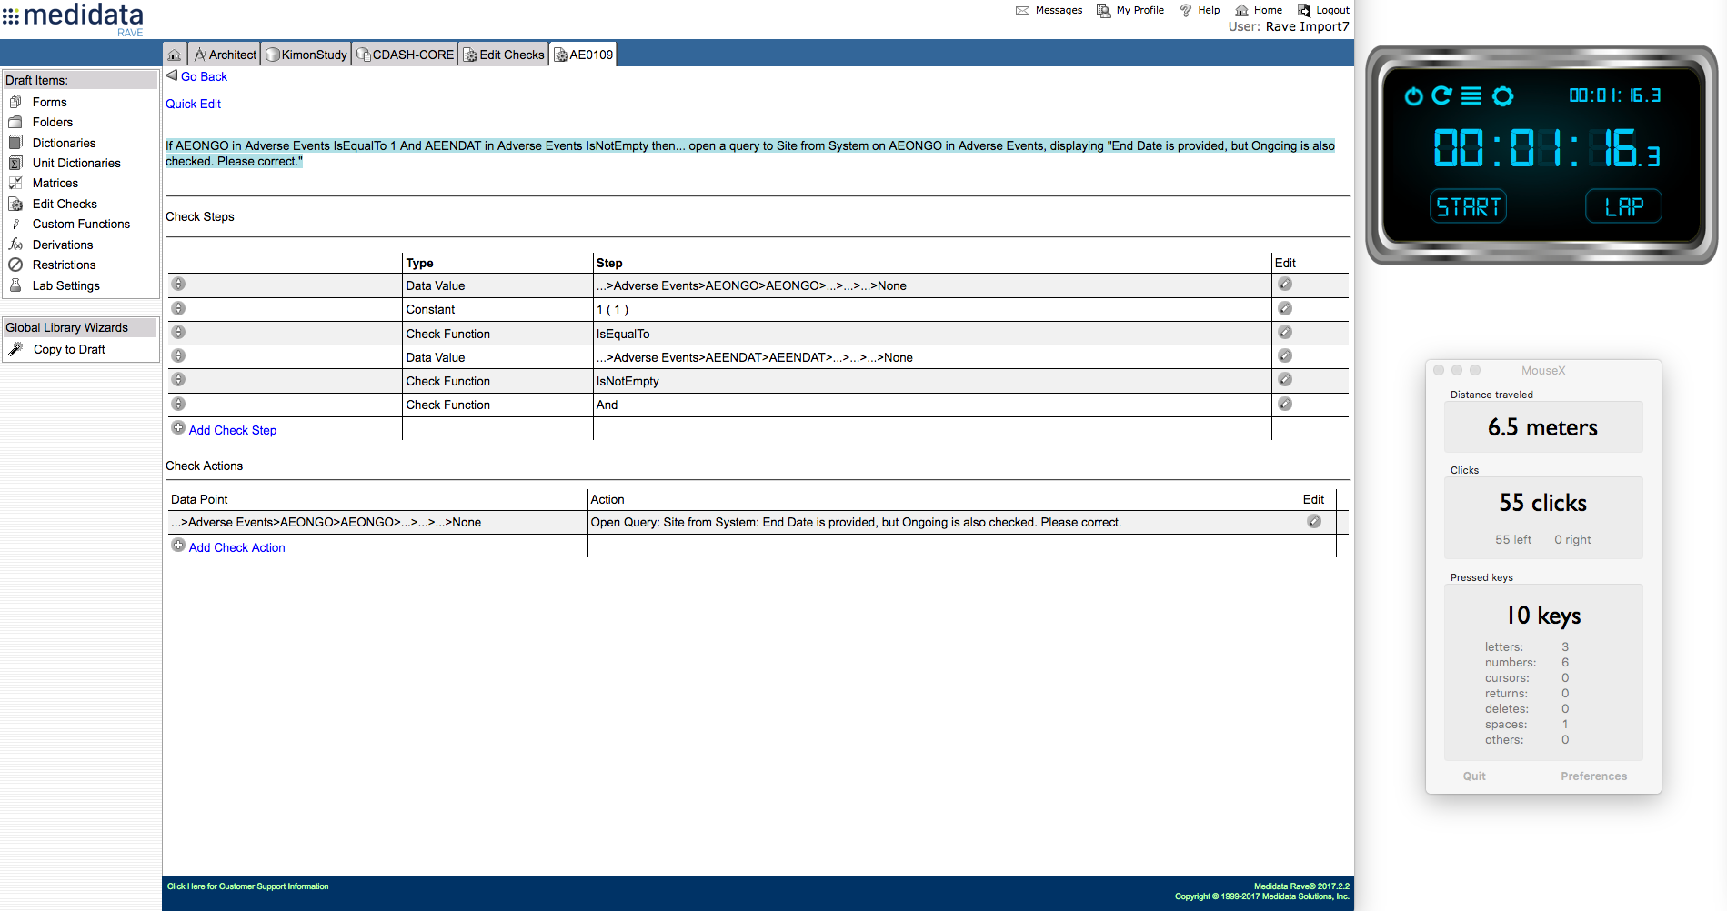
Task: Click the Add Check Step link
Action: (x=232, y=430)
